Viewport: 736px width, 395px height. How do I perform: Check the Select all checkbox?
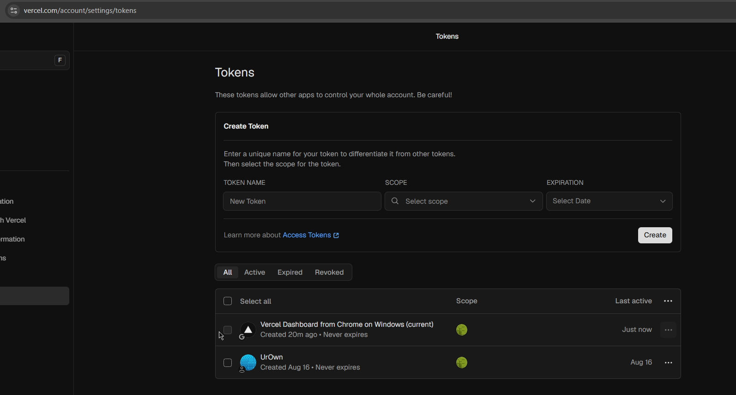click(x=228, y=301)
